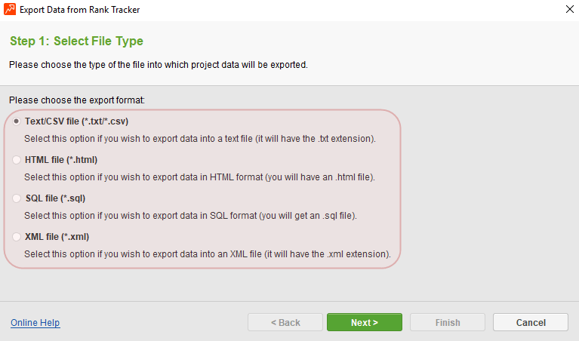Screen dimensions: 579x341
Task: Select the Text/CSV file radio button
Action: point(17,121)
